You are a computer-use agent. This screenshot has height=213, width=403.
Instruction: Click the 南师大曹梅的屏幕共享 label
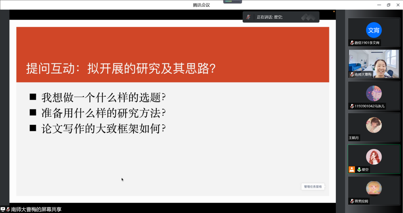(x=36, y=210)
